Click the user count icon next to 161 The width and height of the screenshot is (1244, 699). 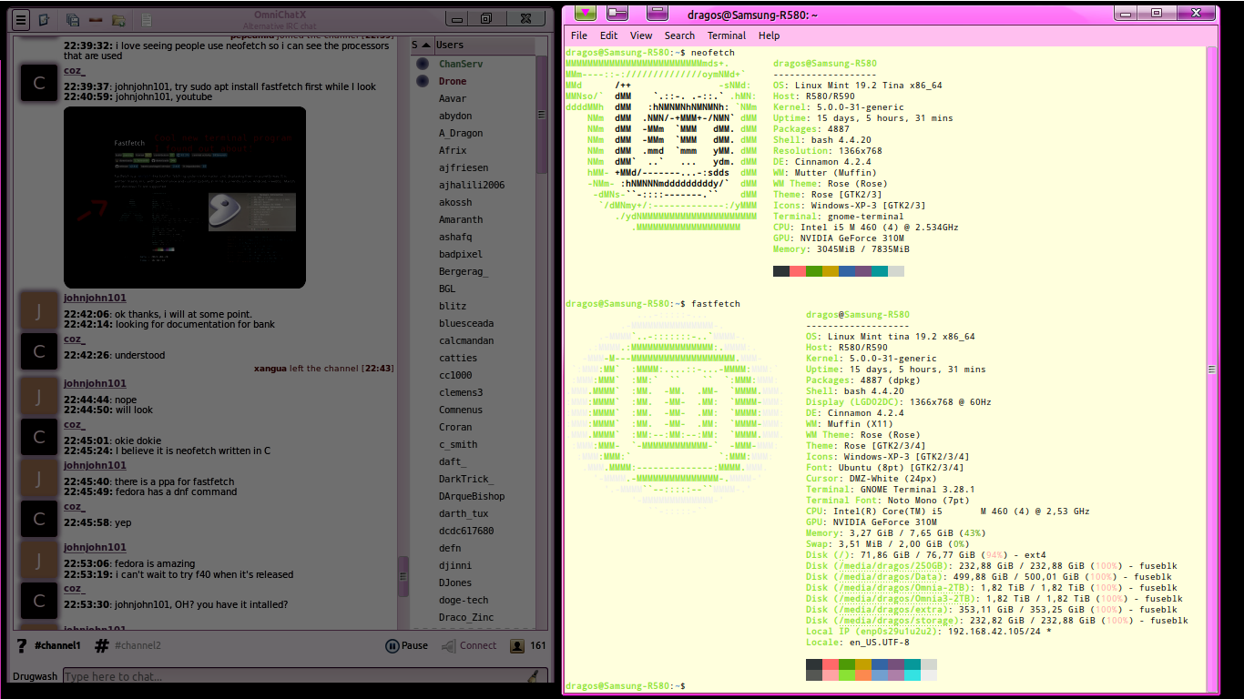pos(517,645)
